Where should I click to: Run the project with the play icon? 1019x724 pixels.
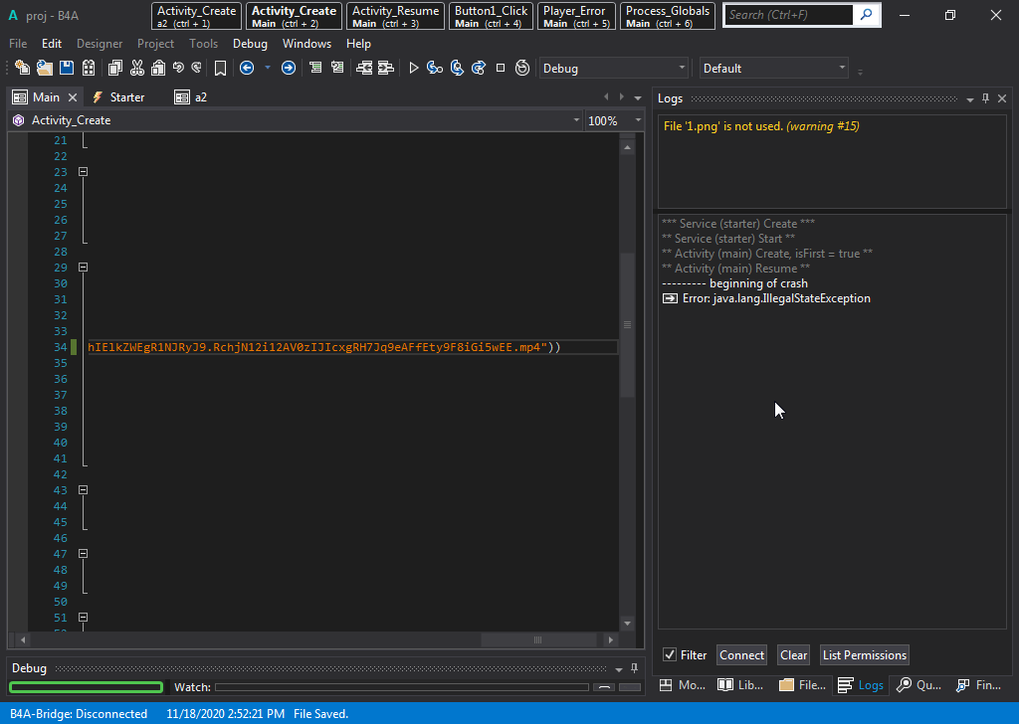coord(414,68)
